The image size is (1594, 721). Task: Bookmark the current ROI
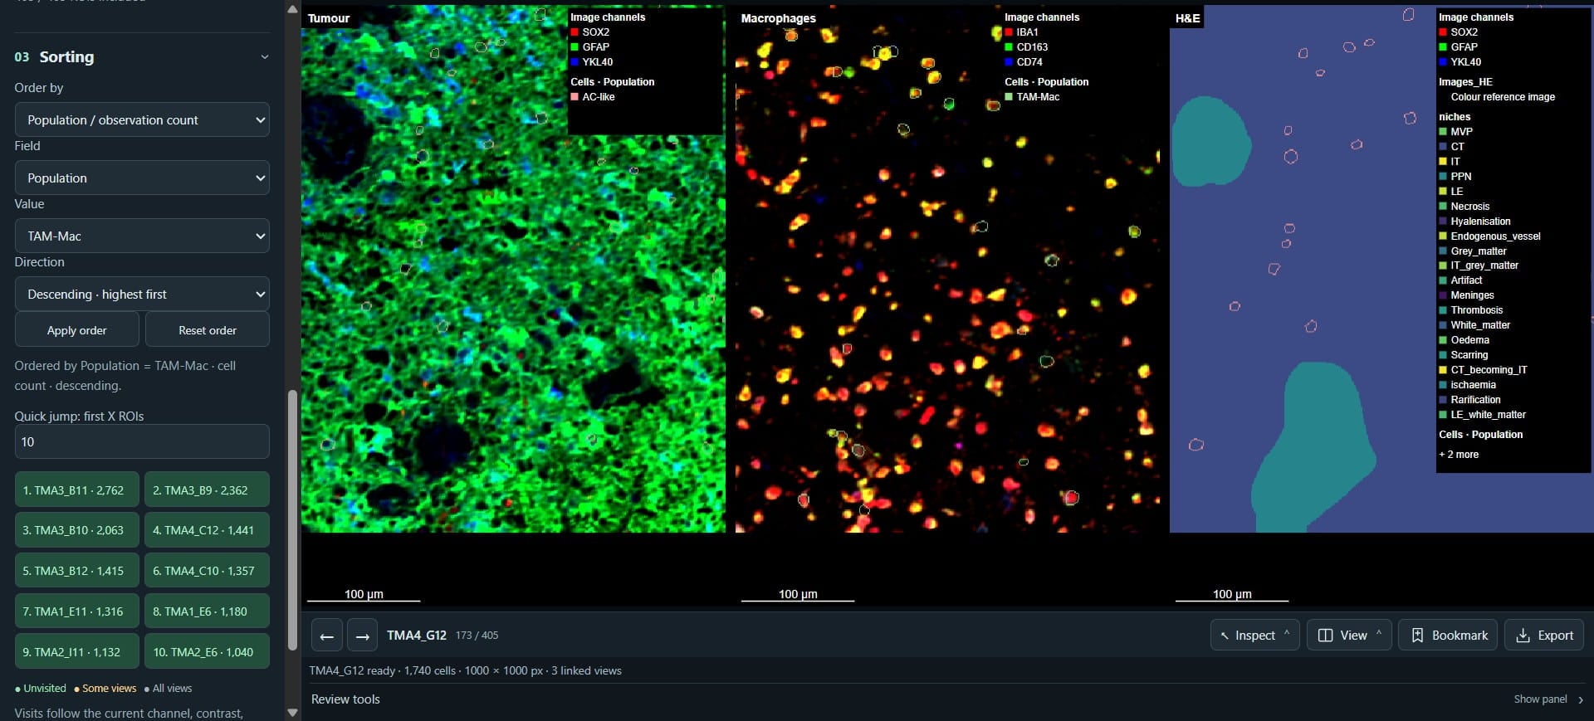point(1448,635)
